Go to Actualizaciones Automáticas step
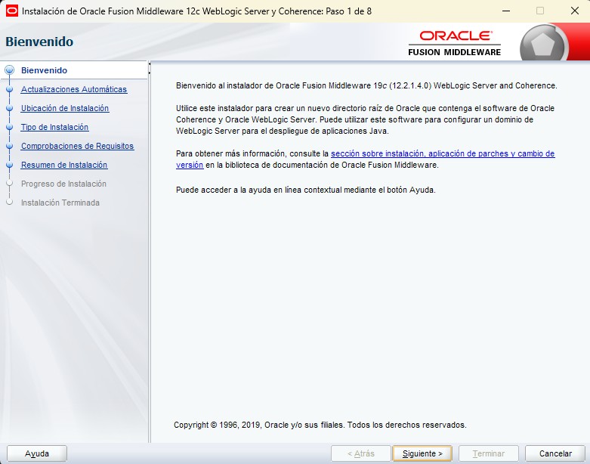This screenshot has height=464, width=590. [x=74, y=89]
